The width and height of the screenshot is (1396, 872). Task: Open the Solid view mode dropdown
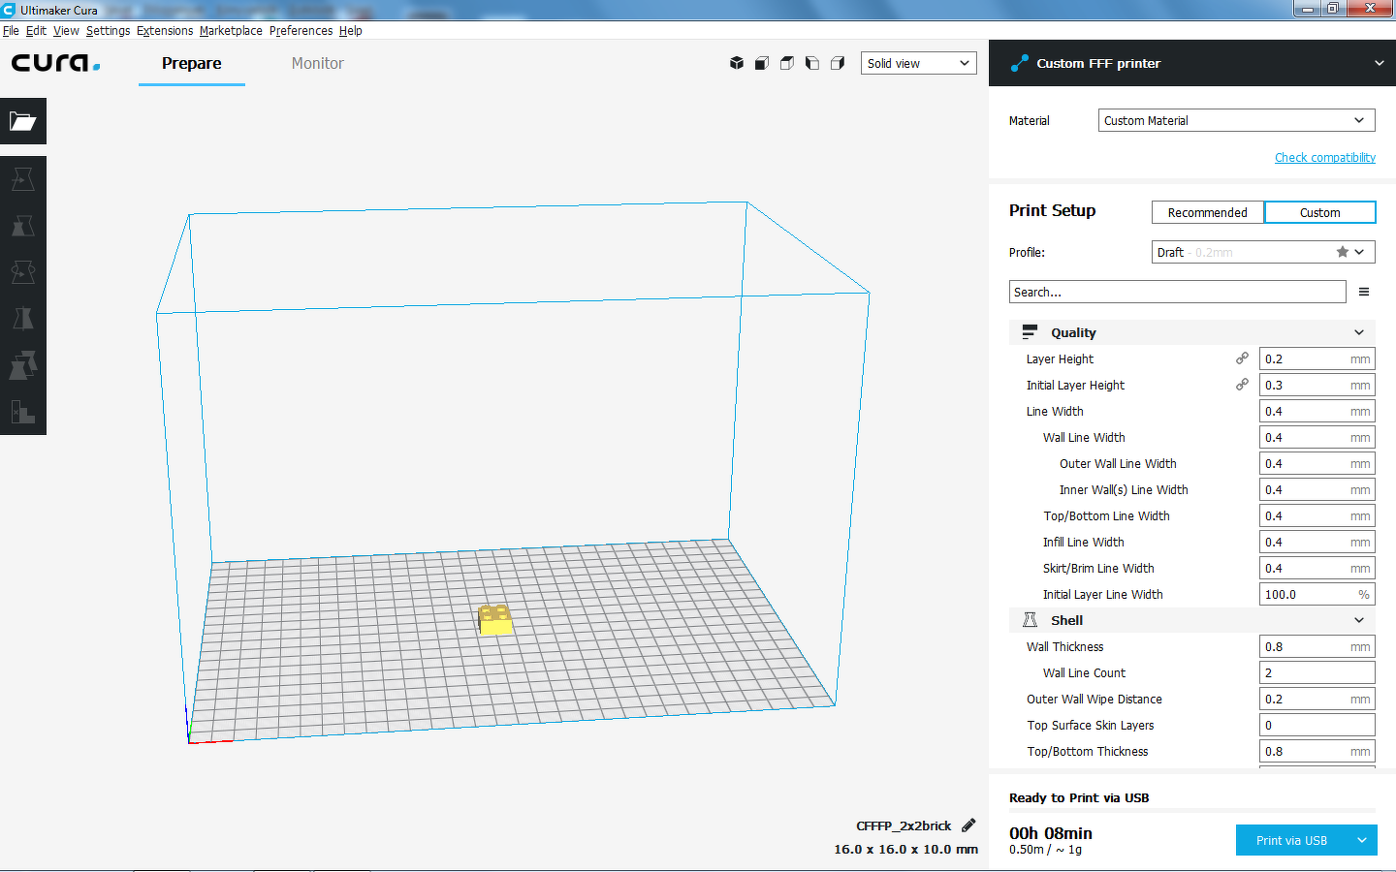tap(919, 63)
